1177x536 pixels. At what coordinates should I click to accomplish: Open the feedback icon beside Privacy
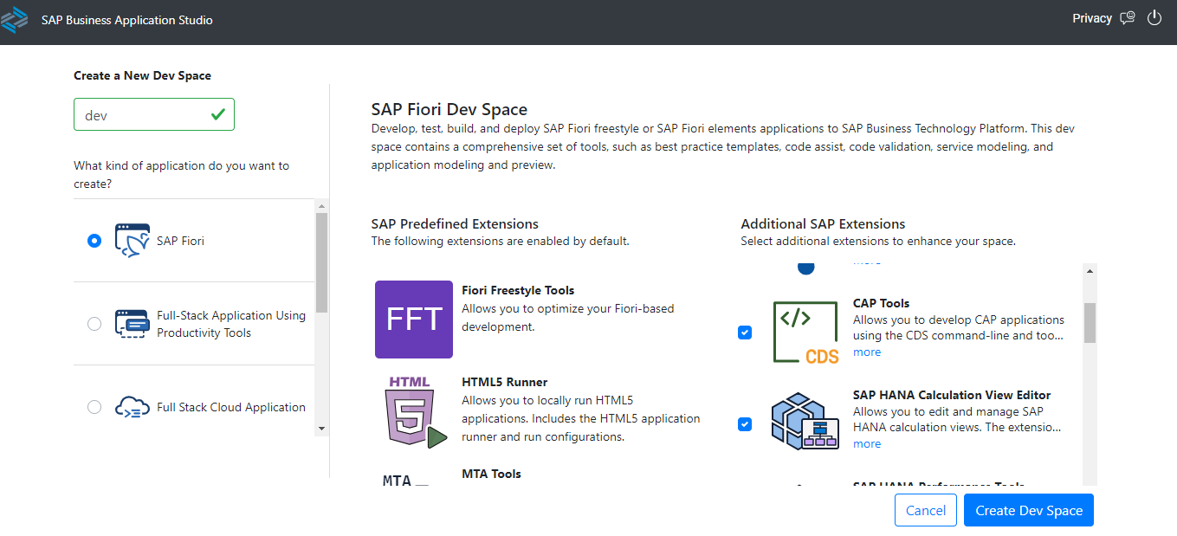click(x=1127, y=18)
